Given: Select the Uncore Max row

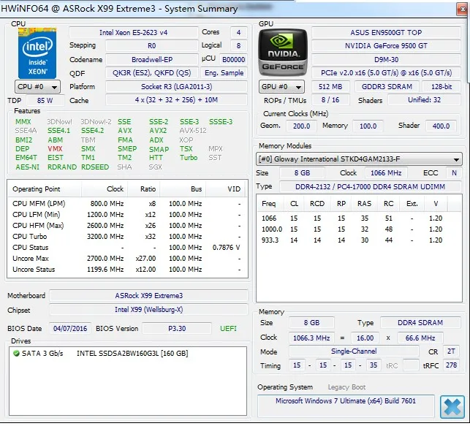Looking at the screenshot, I should [x=127, y=259].
